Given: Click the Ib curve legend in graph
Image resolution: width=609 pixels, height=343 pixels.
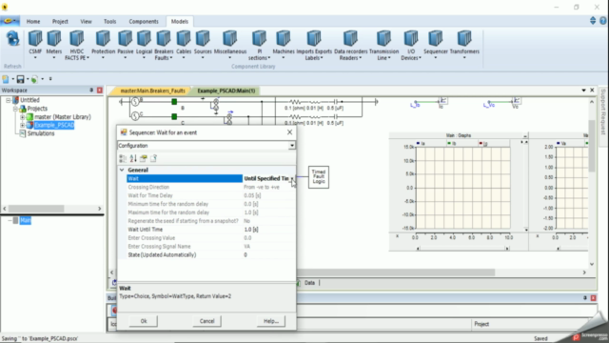Looking at the screenshot, I should 452,144.
